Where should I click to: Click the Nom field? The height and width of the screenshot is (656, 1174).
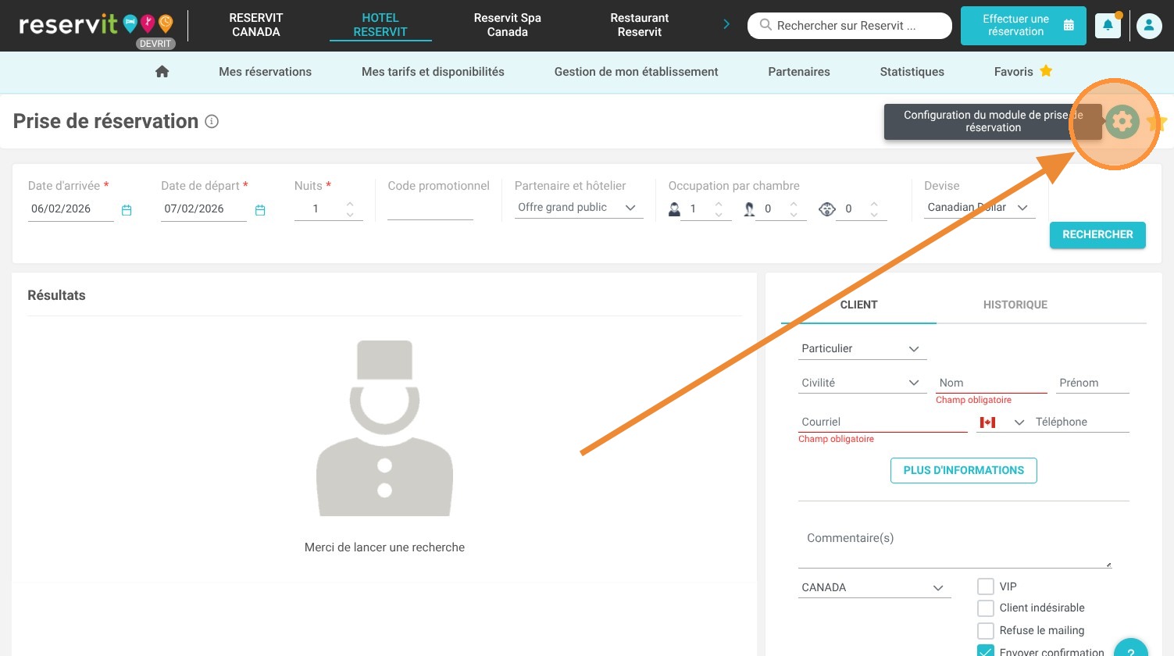[x=991, y=383]
